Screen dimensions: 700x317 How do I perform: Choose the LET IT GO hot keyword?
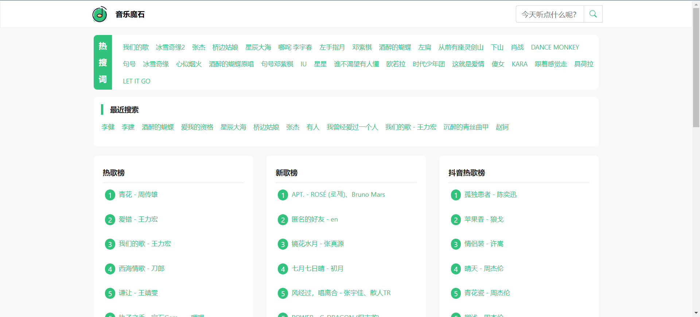tap(136, 81)
